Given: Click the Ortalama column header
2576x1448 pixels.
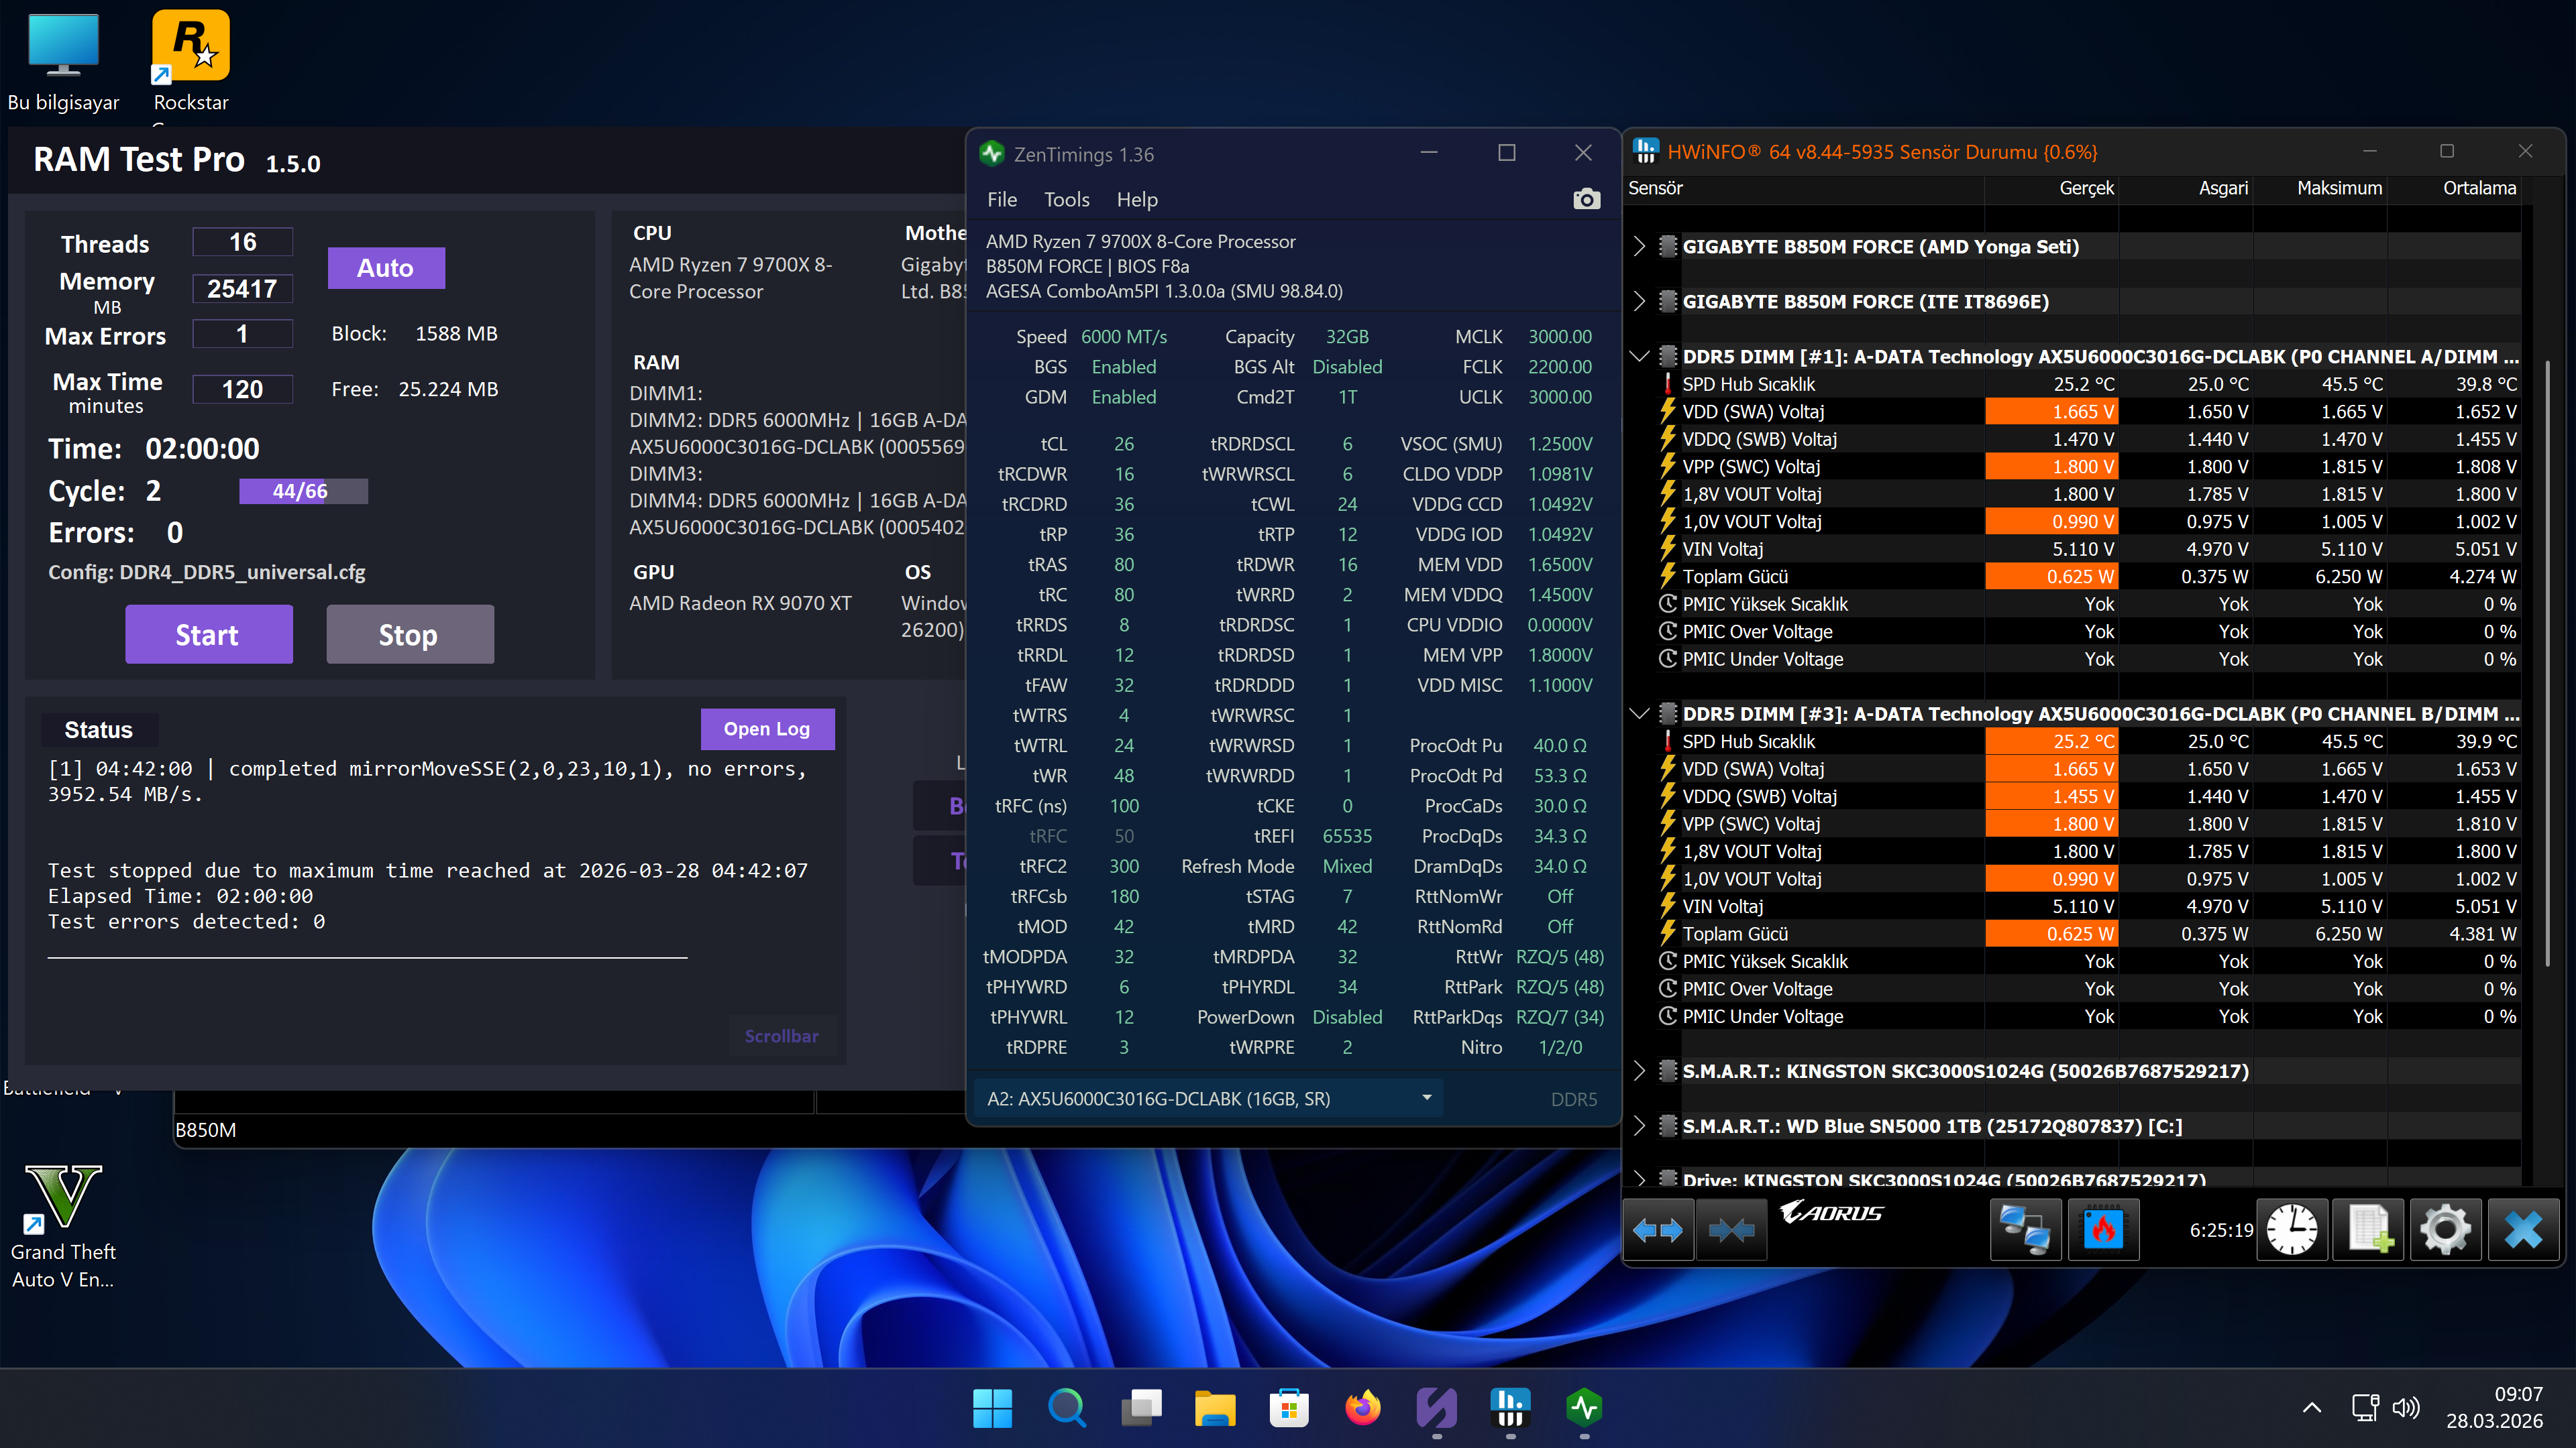Looking at the screenshot, I should pyautogui.click(x=2453, y=188).
